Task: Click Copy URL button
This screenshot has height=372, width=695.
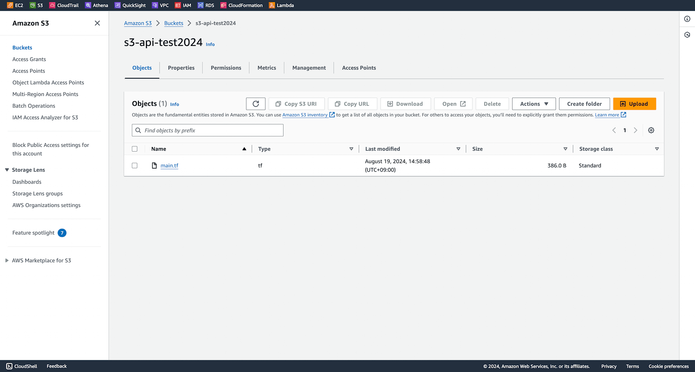Action: click(x=352, y=104)
